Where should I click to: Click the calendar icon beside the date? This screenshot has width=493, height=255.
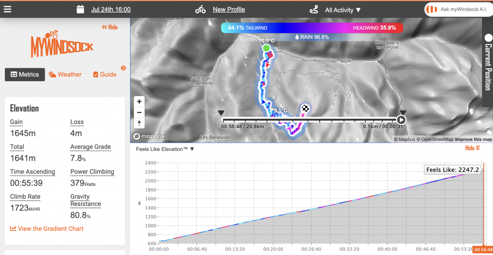[80, 9]
